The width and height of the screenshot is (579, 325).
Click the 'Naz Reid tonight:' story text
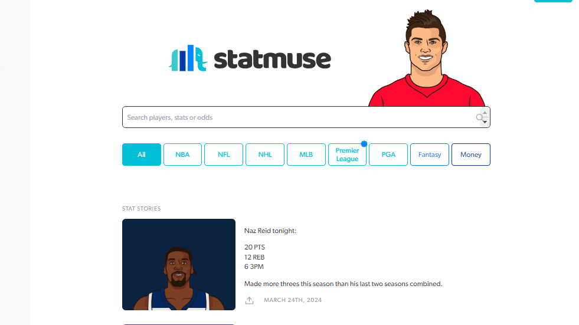click(270, 231)
